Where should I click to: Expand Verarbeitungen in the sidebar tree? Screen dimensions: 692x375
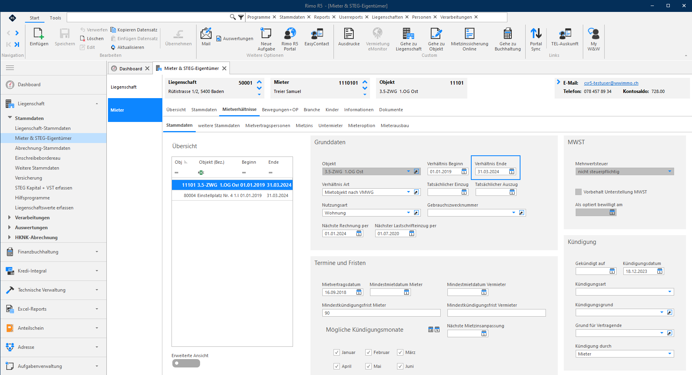click(x=10, y=218)
